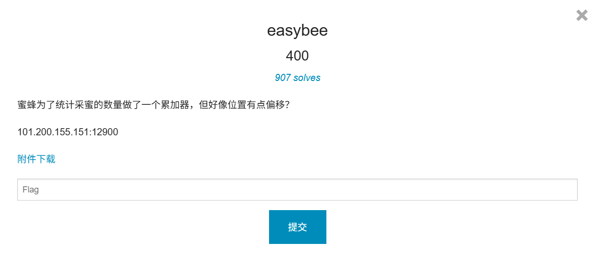Click the gray X icon
Screen dimensions: 594x273
582,15
